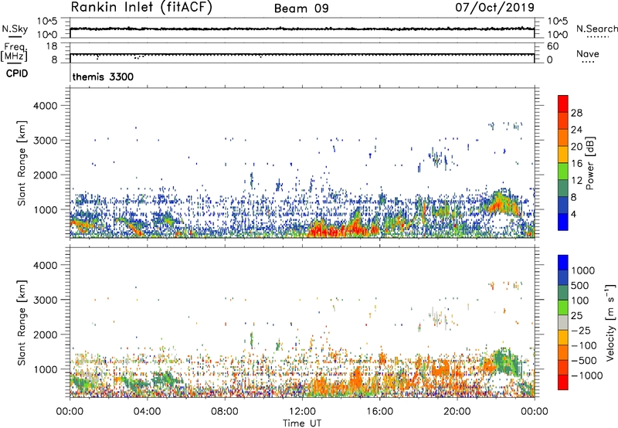The image size is (618, 428).
Task: Click the '28' power colorbar tick
Action: 576,113
